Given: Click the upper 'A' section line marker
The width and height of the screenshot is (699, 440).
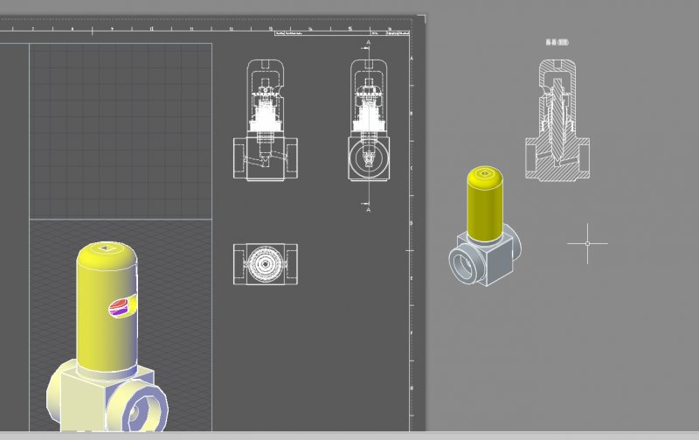Looking at the screenshot, I should click(368, 42).
